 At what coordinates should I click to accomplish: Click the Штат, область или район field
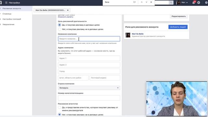[x=73, y=78]
